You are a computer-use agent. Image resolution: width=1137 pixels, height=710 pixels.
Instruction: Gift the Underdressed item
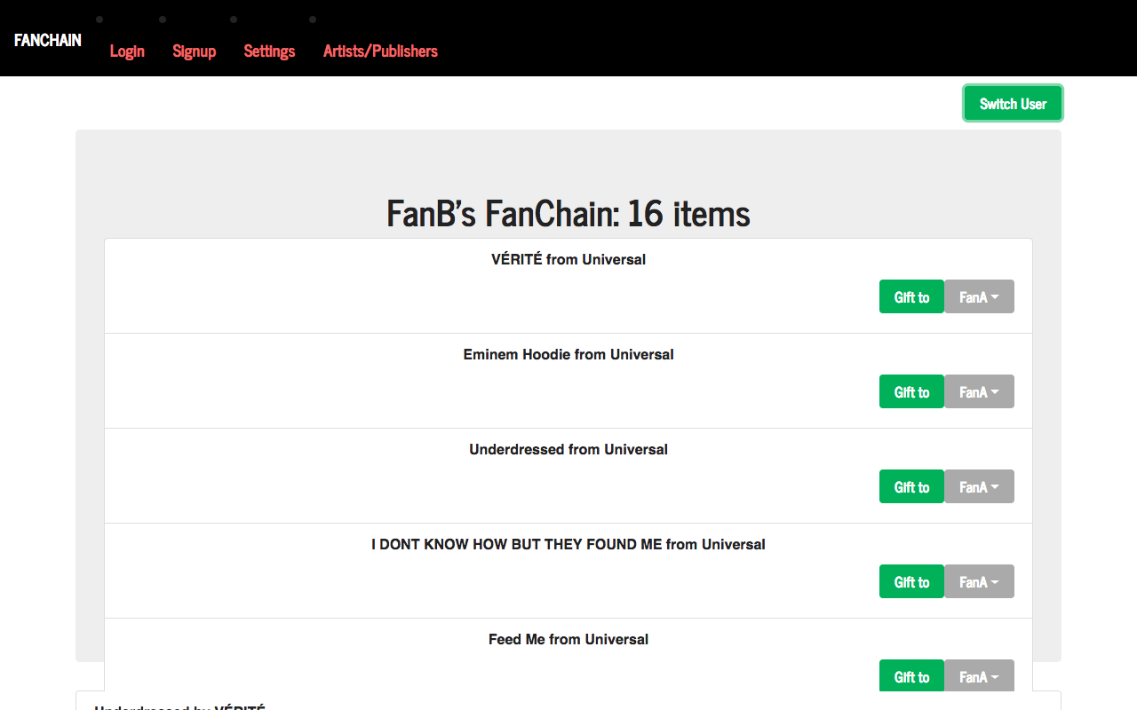[911, 486]
